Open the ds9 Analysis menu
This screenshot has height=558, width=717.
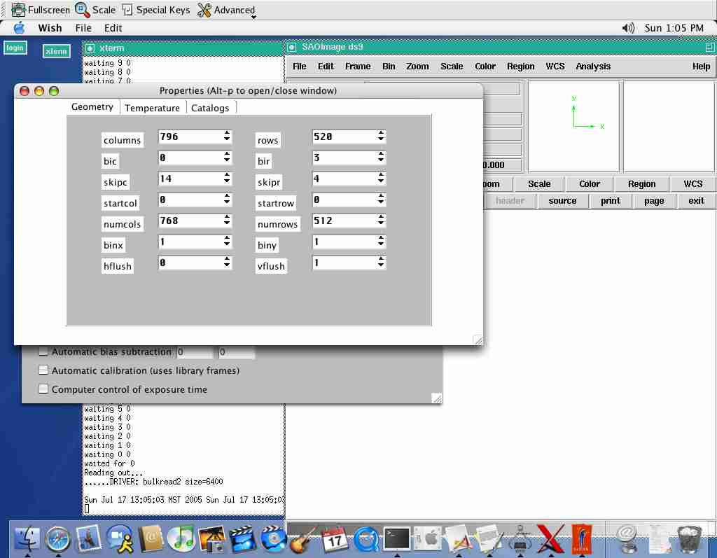click(593, 67)
